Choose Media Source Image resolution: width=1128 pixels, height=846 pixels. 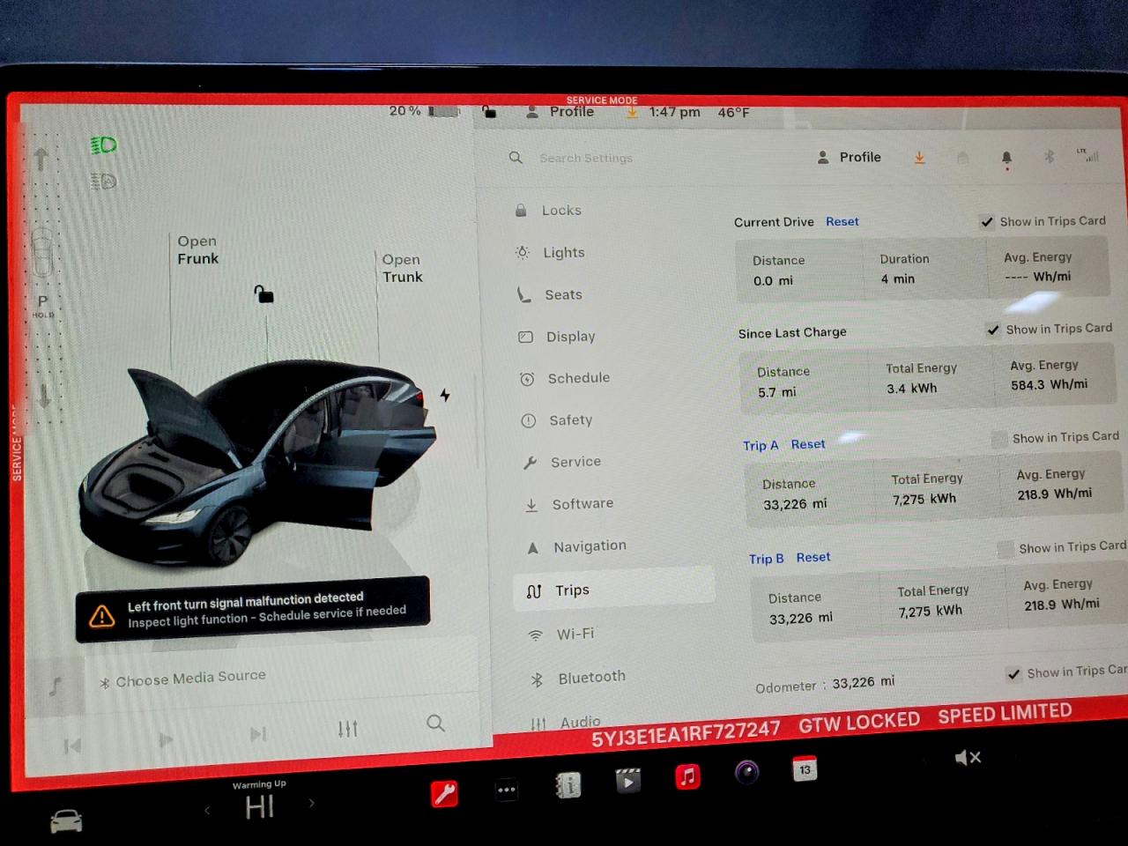coord(182,679)
